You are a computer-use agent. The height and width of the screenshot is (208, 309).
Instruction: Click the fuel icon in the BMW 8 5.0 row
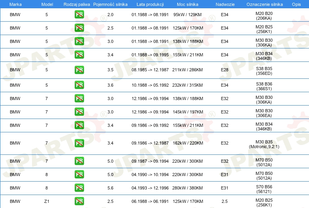79,175
